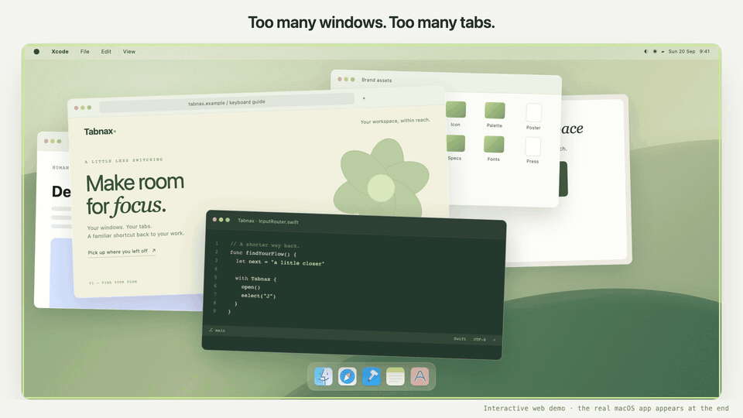Click code line 'select("J")'

click(x=259, y=296)
